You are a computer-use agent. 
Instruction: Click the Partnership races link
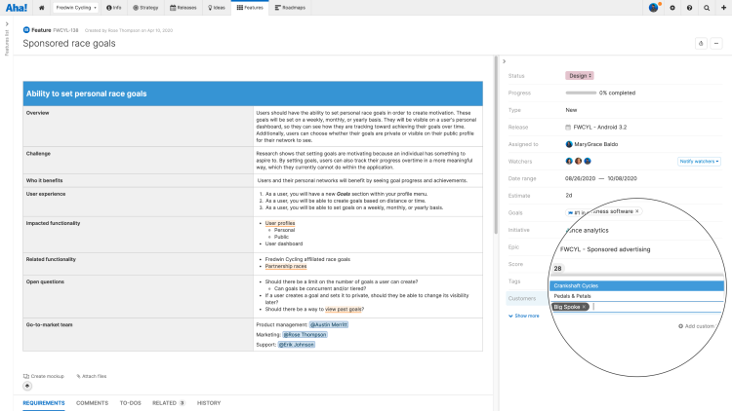(x=286, y=266)
